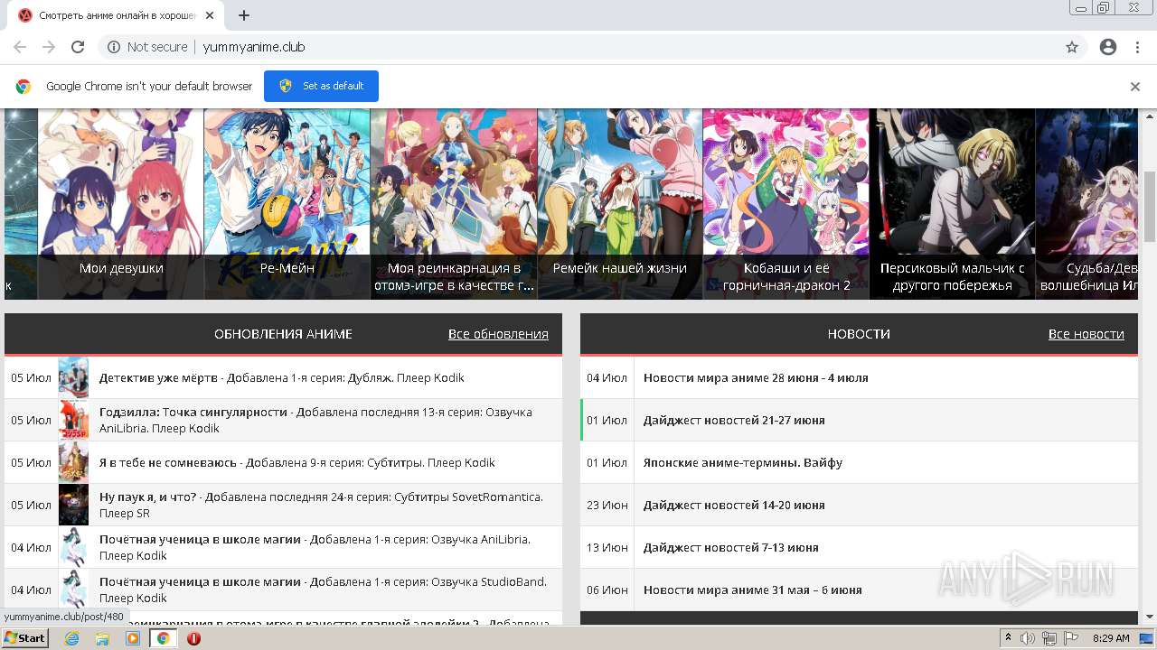Bookmark this page with the star icon
This screenshot has height=650, width=1157.
[1072, 47]
